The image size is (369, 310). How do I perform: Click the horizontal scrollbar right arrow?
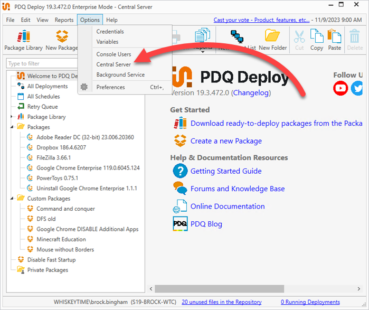(x=358, y=288)
